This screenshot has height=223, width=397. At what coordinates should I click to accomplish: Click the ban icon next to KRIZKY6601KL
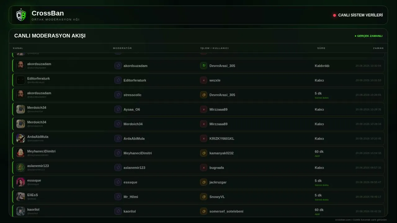coord(203,138)
